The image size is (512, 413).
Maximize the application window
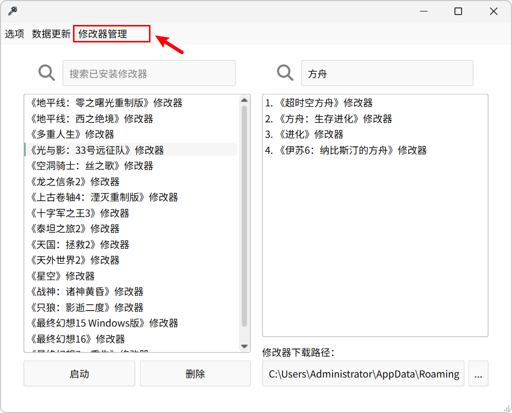tap(458, 11)
